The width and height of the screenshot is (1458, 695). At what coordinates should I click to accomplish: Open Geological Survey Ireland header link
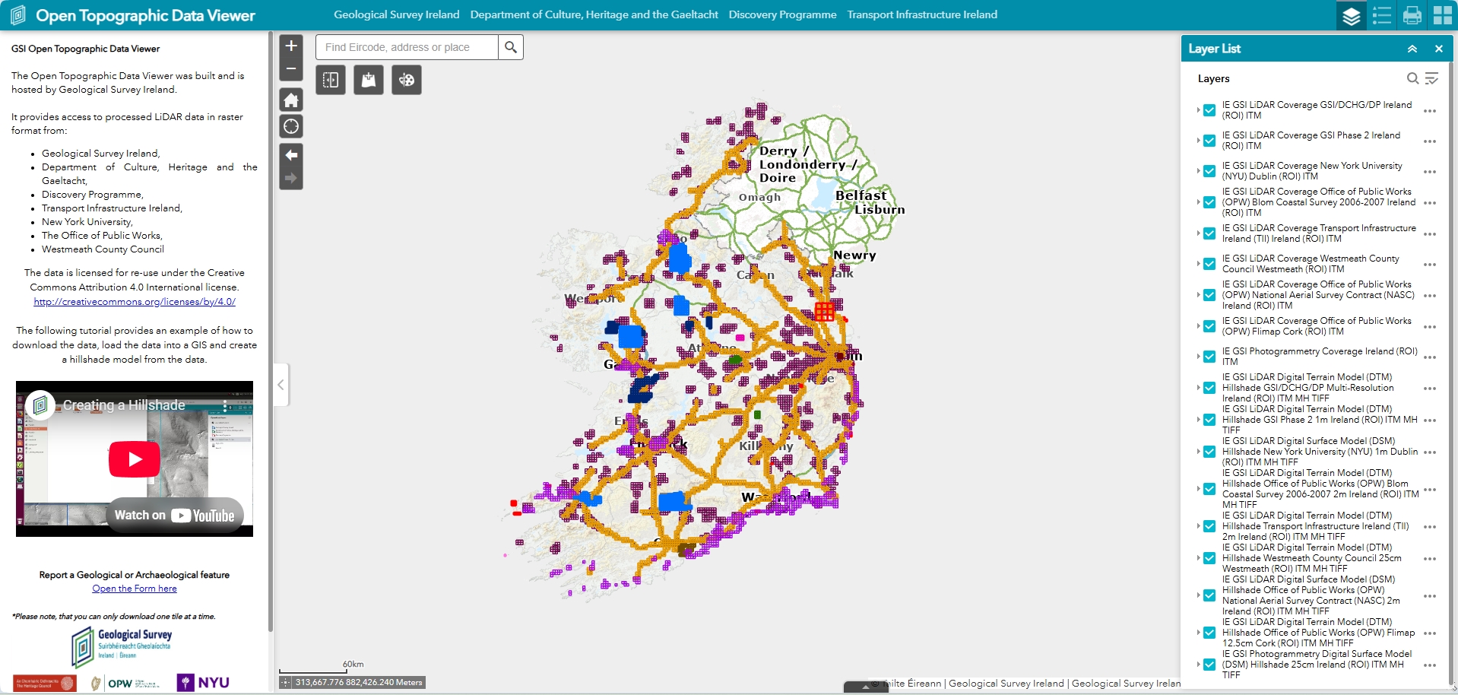[x=397, y=14]
